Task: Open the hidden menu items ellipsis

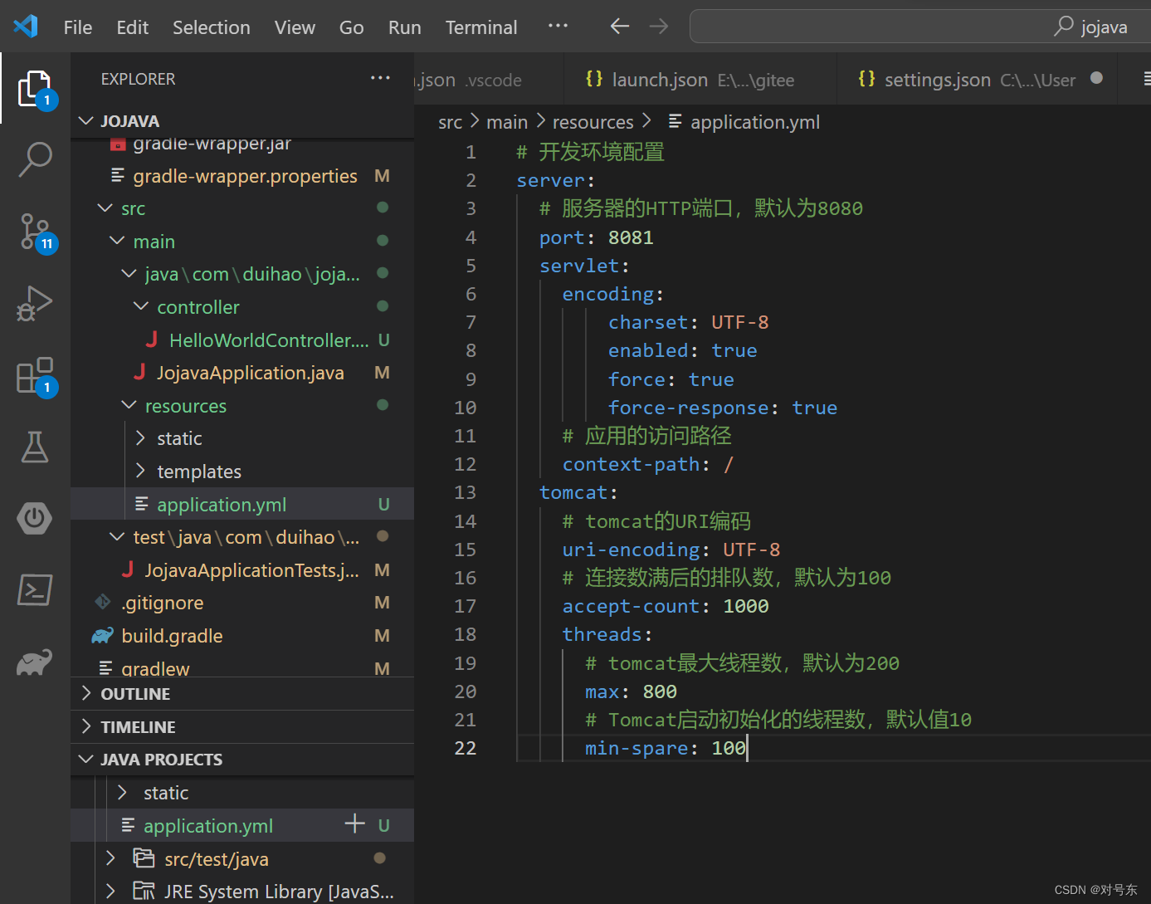Action: 558,26
